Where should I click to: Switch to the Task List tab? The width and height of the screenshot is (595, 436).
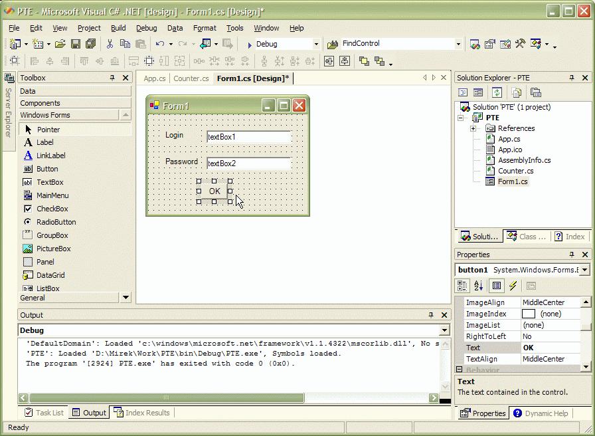(44, 413)
